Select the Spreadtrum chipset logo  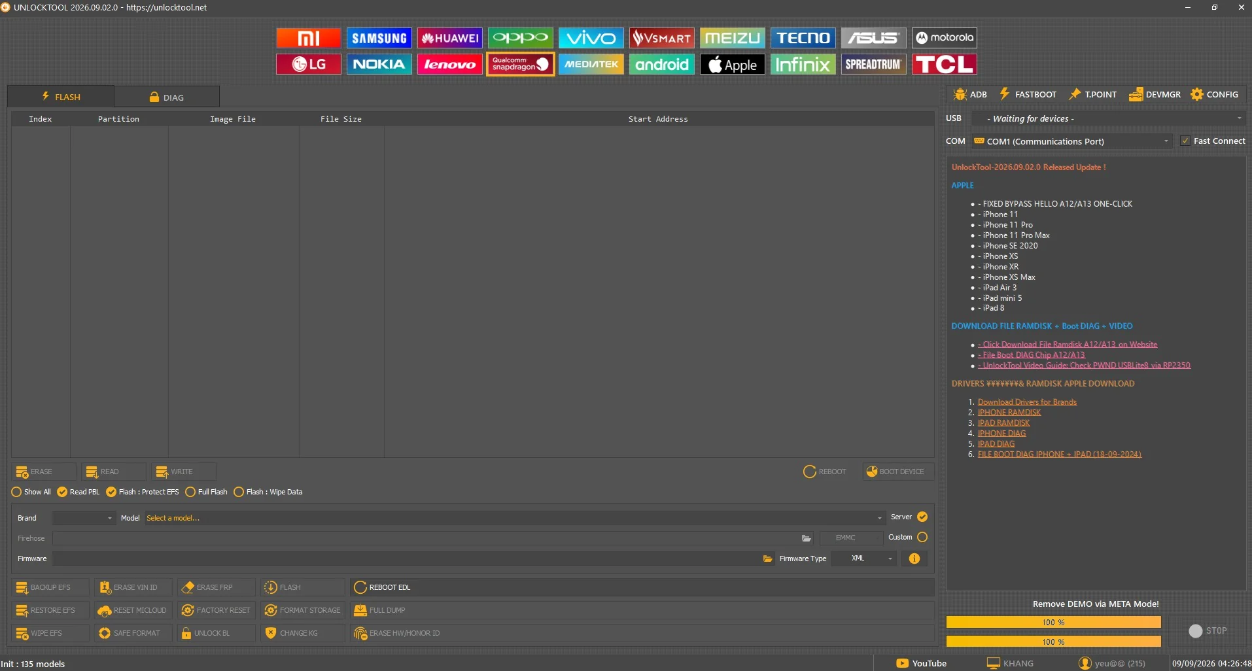pos(873,64)
